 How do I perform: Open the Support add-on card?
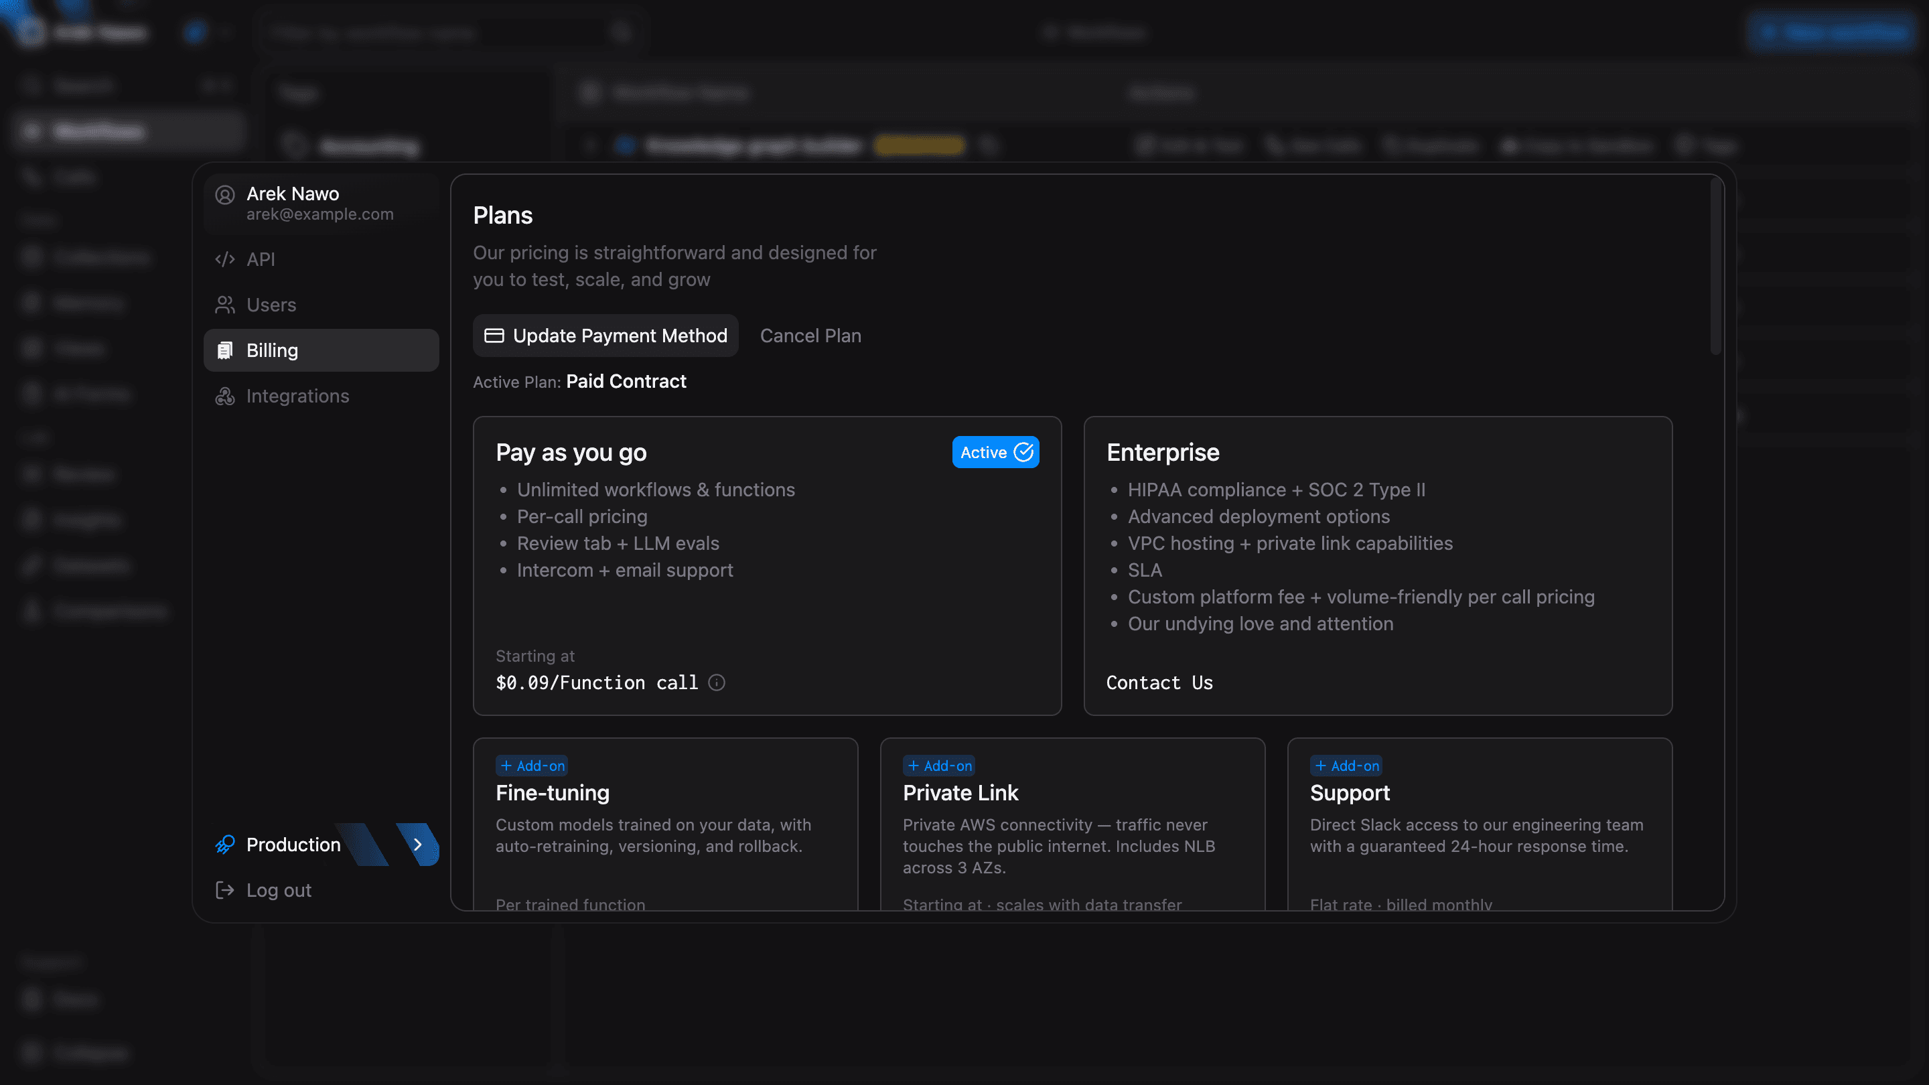coord(1479,824)
